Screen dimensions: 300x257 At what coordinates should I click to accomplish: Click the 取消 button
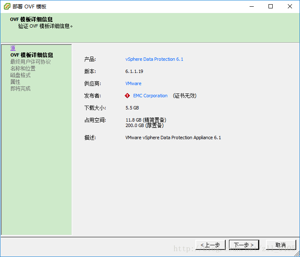[281, 245]
